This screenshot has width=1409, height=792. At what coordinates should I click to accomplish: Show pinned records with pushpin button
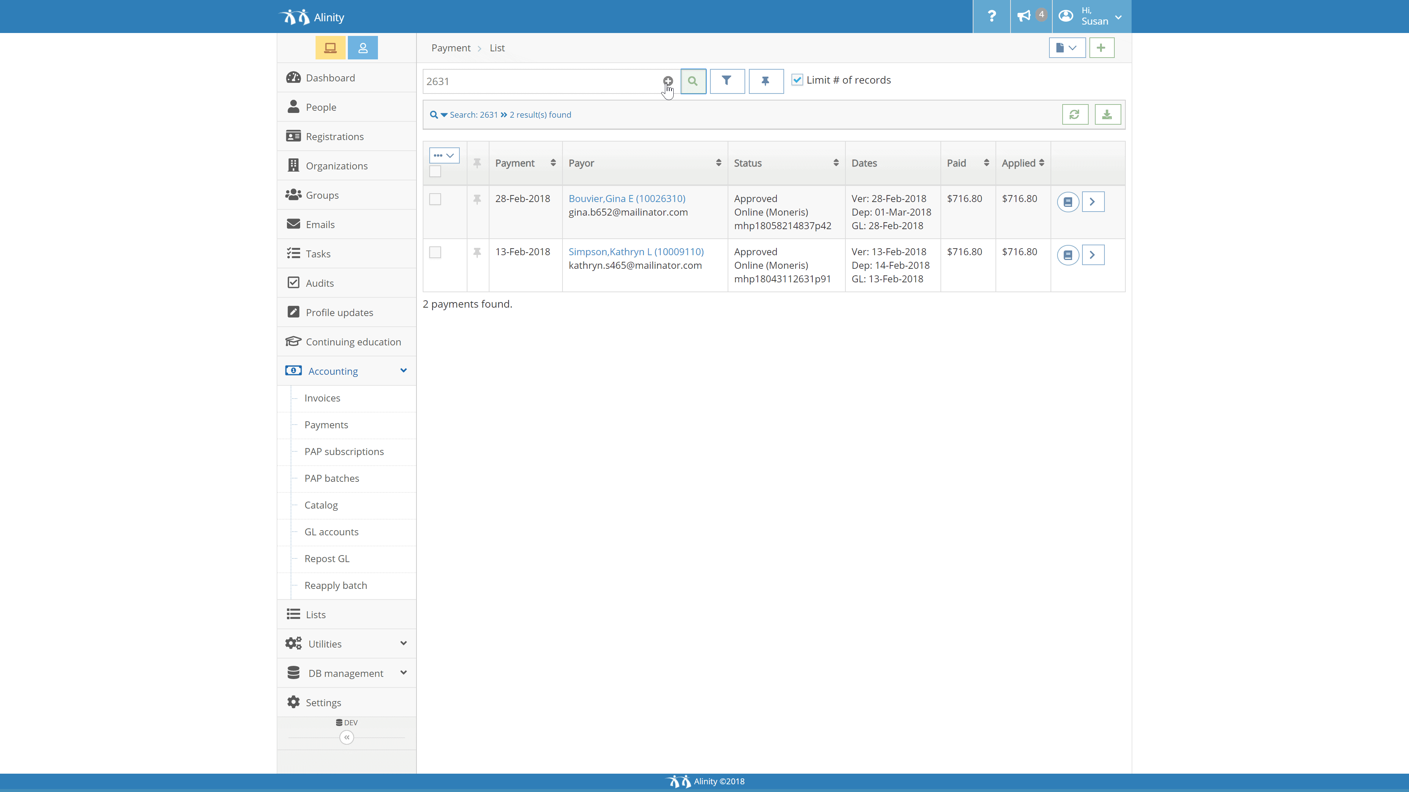(766, 81)
